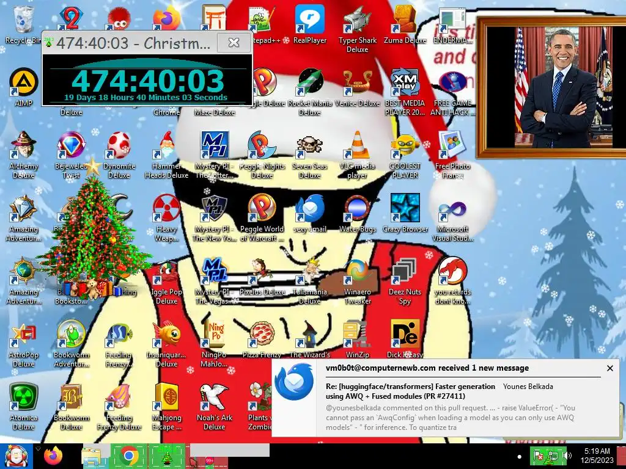This screenshot has width=626, height=469.
Task: Open the network status tray icon
Action: point(553,456)
